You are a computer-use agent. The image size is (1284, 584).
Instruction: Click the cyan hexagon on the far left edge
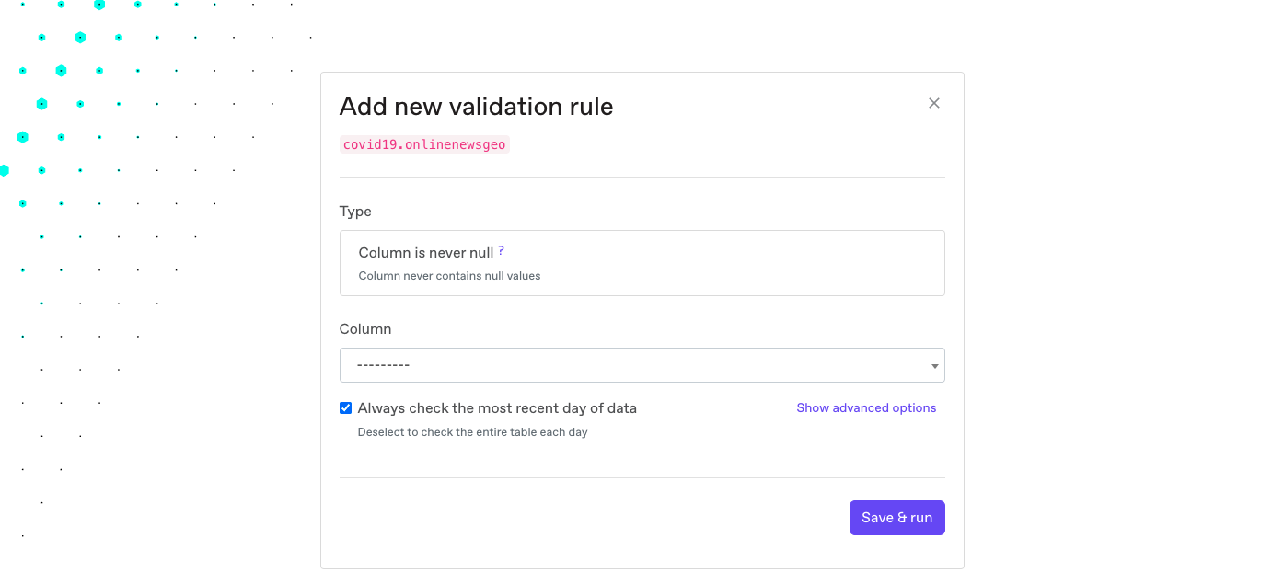(x=4, y=170)
